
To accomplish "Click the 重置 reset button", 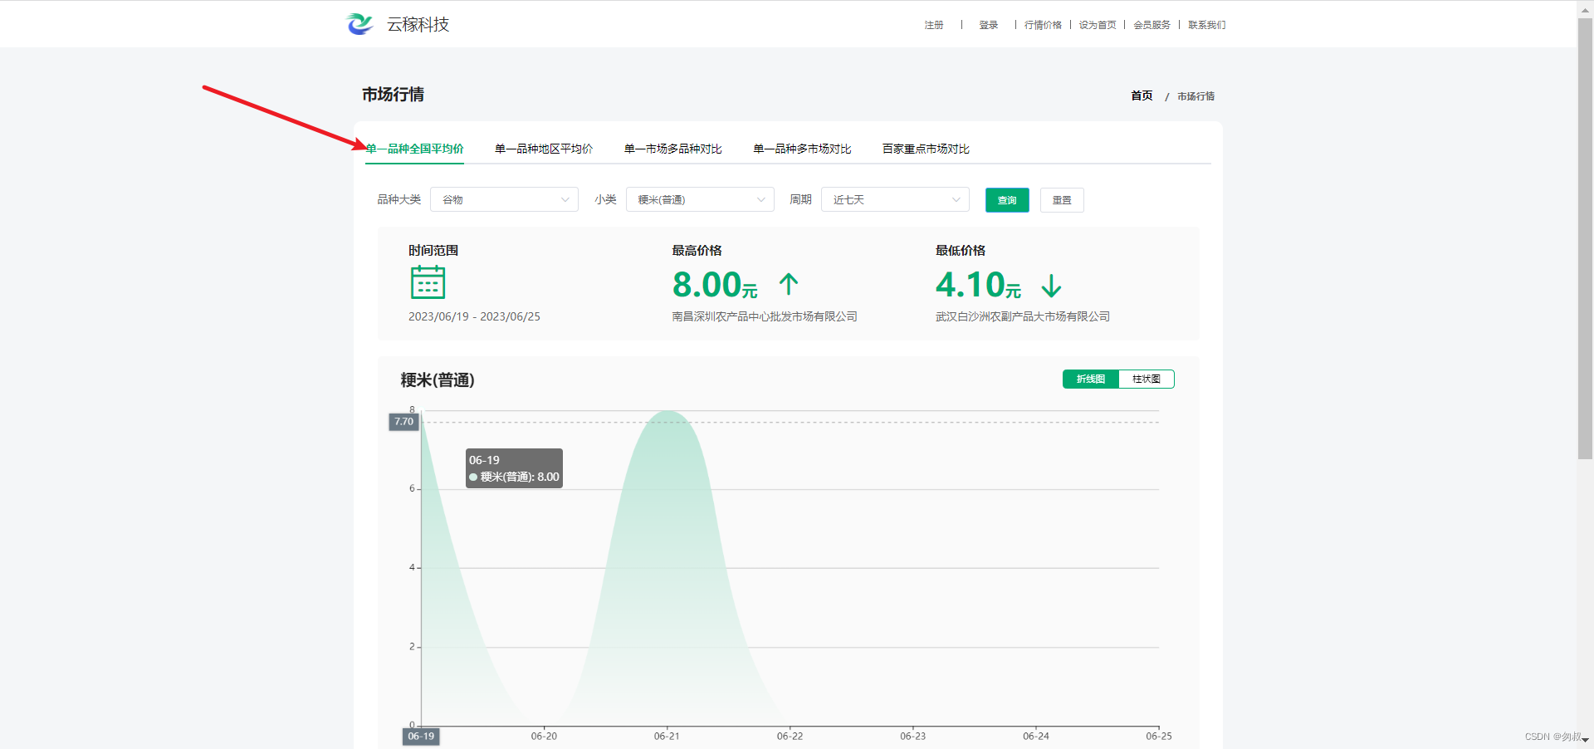I will pyautogui.click(x=1061, y=200).
